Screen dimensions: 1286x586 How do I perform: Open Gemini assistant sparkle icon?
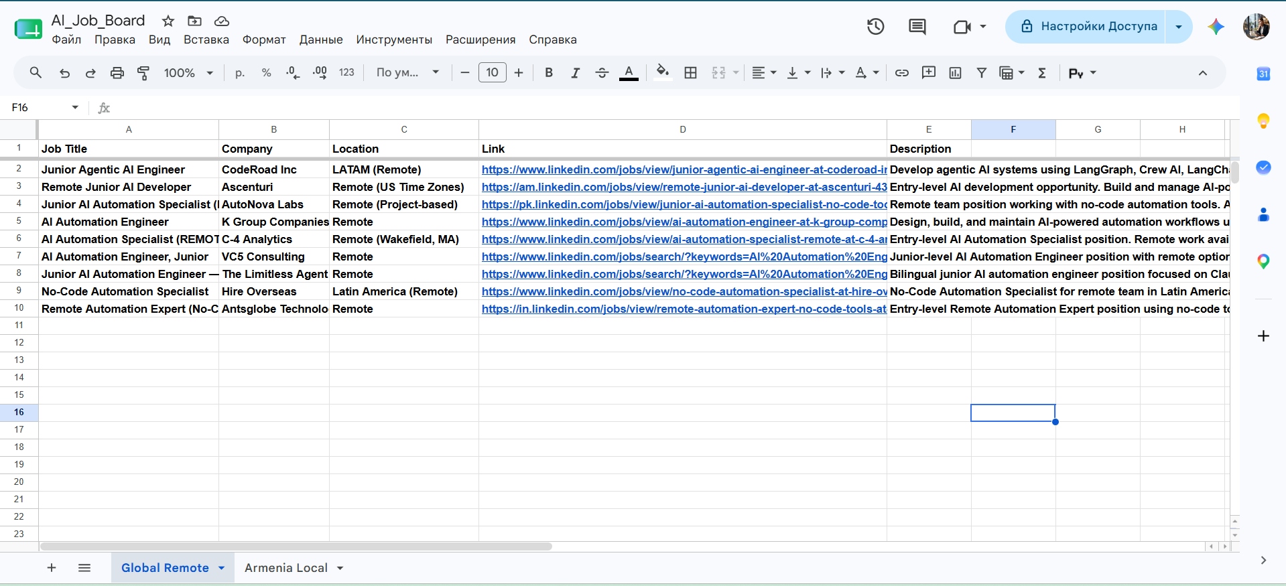(1216, 27)
